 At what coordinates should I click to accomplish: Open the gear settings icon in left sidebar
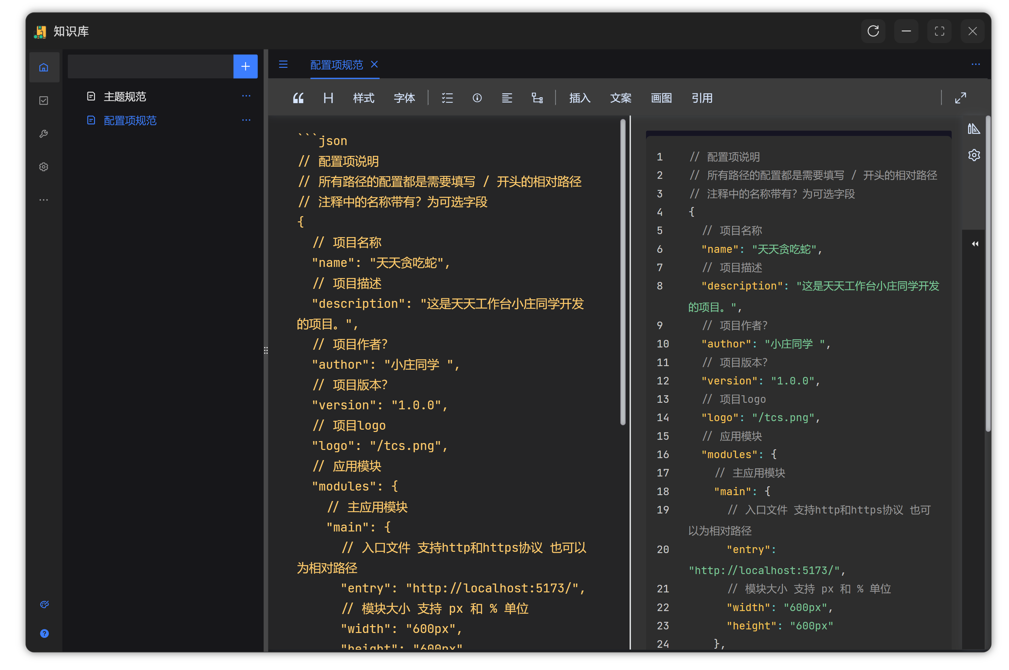click(44, 167)
